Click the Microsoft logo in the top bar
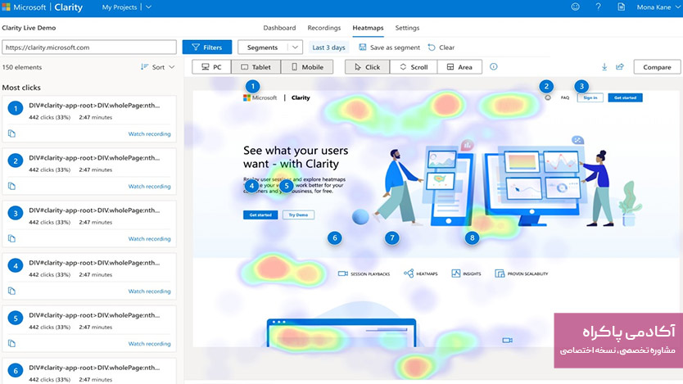This screenshot has height=384, width=683. (x=6, y=7)
